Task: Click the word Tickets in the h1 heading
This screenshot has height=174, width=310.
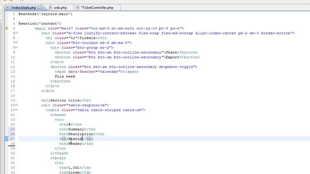Action: tap(87, 38)
